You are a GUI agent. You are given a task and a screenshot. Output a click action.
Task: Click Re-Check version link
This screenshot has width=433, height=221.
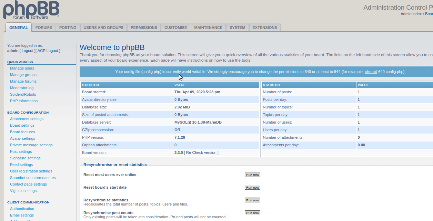pyautogui.click(x=201, y=152)
